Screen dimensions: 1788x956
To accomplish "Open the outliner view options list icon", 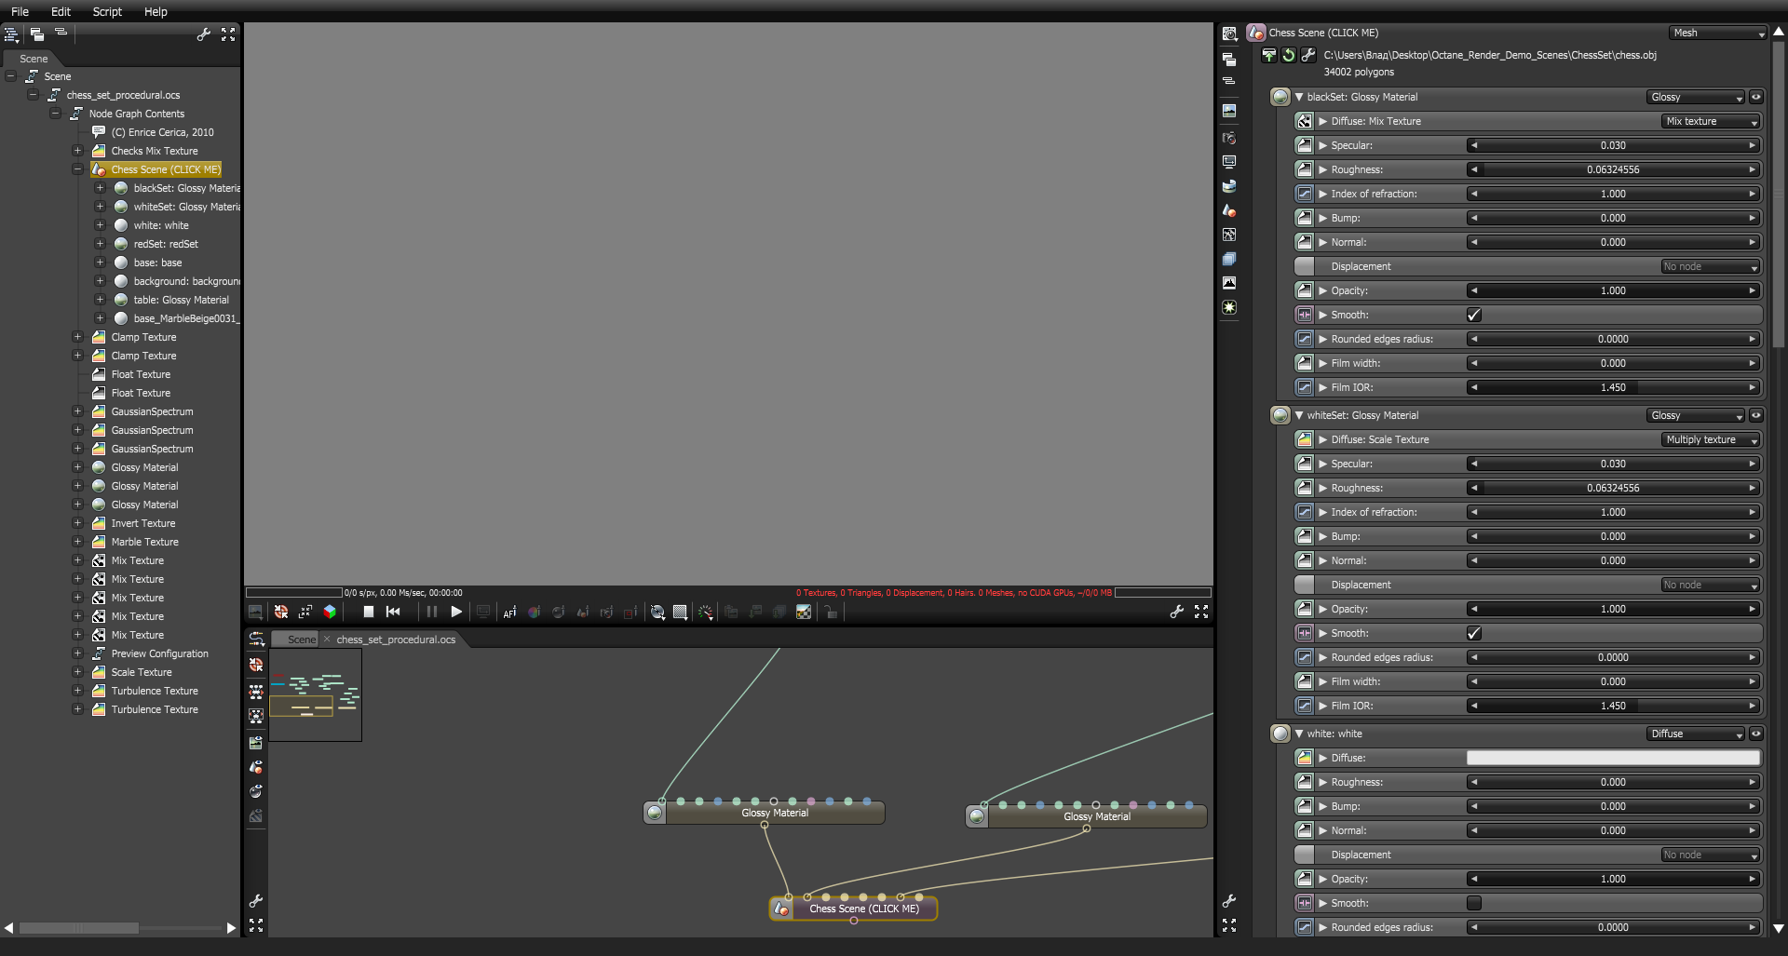I will point(11,34).
